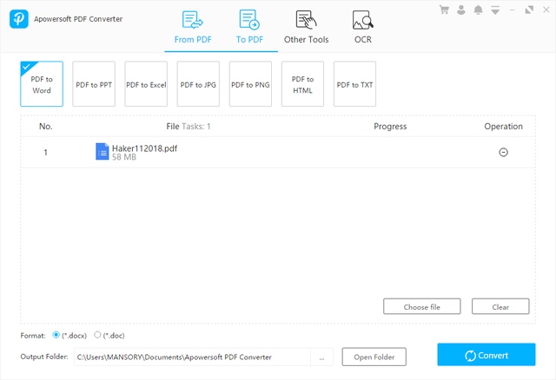Switch to the From PDF tab label
The width and height of the screenshot is (556, 380).
point(193,40)
